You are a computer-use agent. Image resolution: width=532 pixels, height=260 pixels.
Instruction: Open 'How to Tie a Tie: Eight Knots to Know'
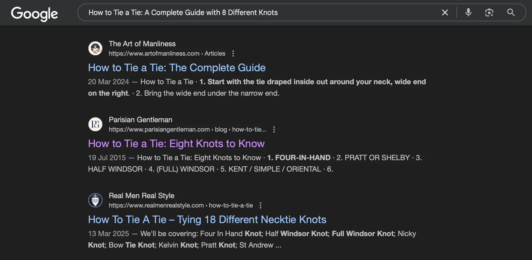tap(176, 144)
